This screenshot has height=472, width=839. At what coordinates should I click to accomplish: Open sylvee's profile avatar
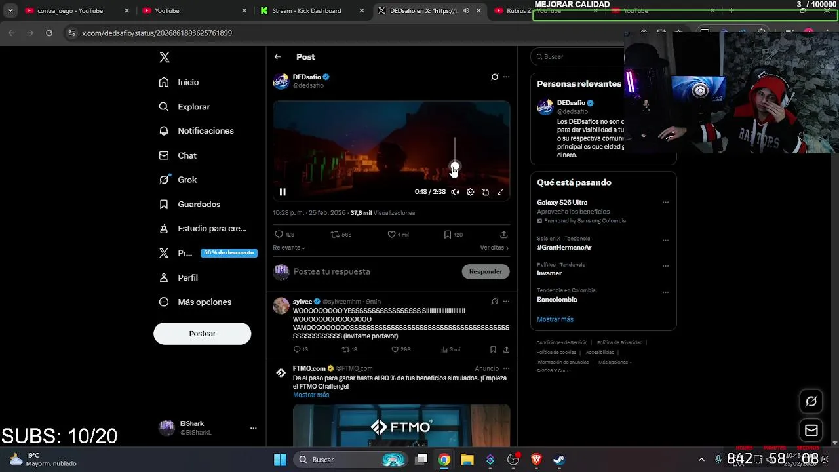coord(281,305)
